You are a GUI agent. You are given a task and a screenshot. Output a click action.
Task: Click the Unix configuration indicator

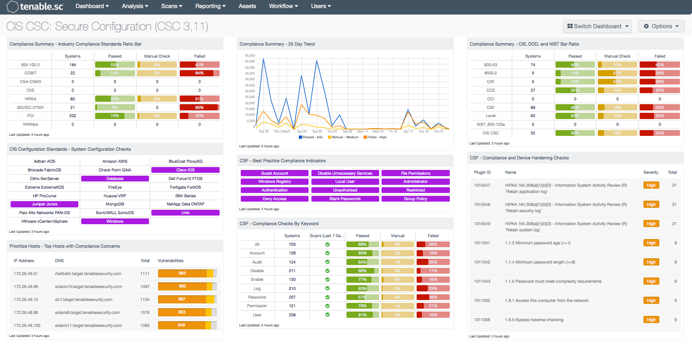(185, 213)
